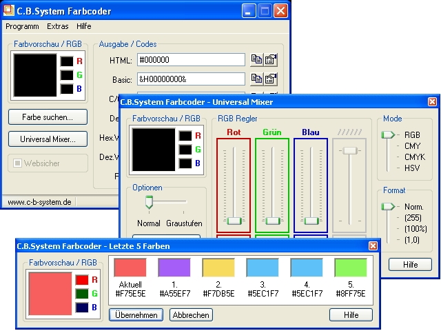Copy the Basic color code
The height and width of the screenshot is (331, 441).
click(256, 79)
